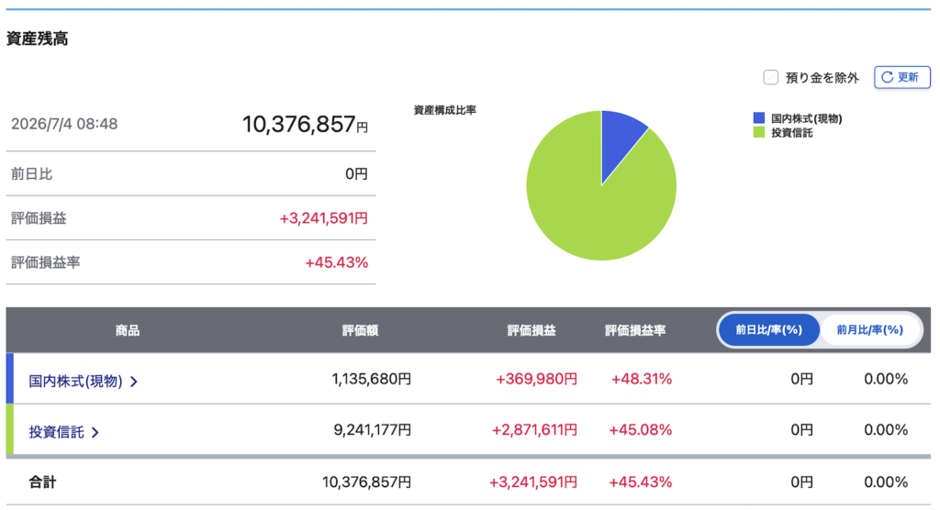
Task: Click the 評価額 column header
Action: pos(360,330)
